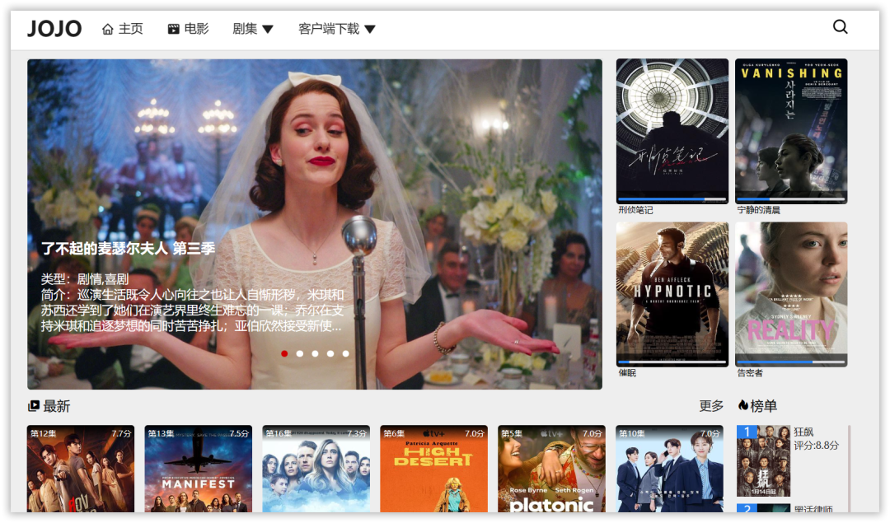Click the blue rank 1 badge

point(747,432)
